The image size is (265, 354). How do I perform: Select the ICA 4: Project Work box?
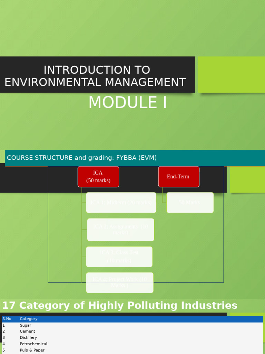pyautogui.click(x=120, y=282)
